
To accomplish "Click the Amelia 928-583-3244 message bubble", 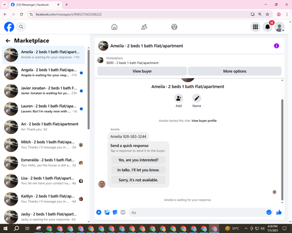I will click(128, 136).
